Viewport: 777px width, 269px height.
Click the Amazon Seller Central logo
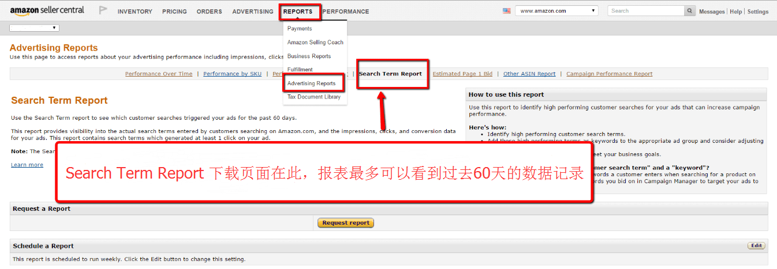tap(47, 10)
